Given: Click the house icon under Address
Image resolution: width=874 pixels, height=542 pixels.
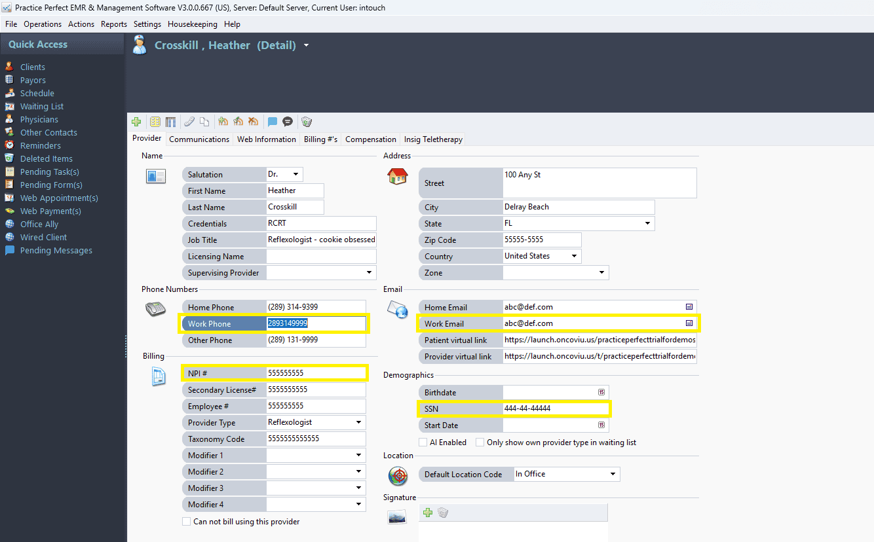Looking at the screenshot, I should click(398, 176).
